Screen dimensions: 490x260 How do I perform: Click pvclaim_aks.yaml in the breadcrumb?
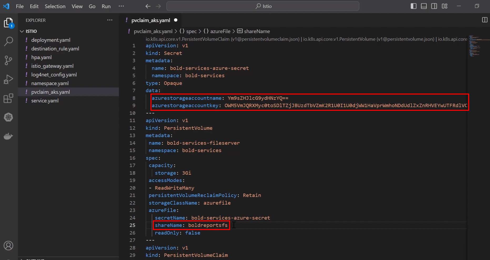coord(153,31)
